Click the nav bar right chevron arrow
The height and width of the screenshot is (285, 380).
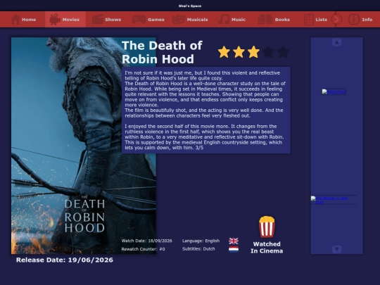[x=336, y=20]
